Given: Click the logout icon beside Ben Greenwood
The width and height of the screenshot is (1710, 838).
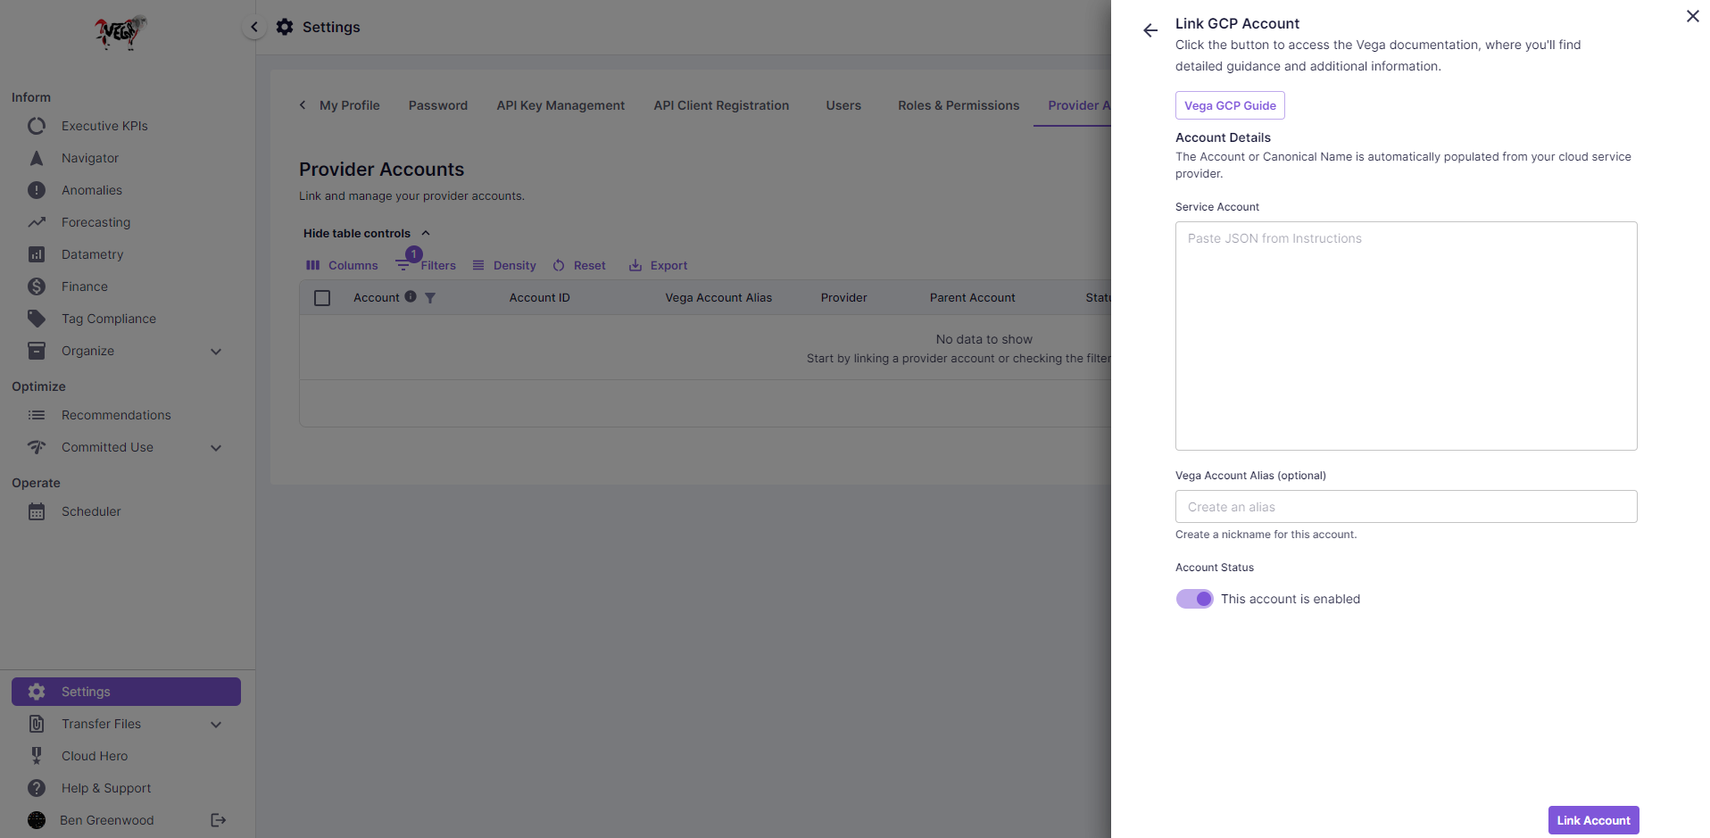Looking at the screenshot, I should (218, 820).
